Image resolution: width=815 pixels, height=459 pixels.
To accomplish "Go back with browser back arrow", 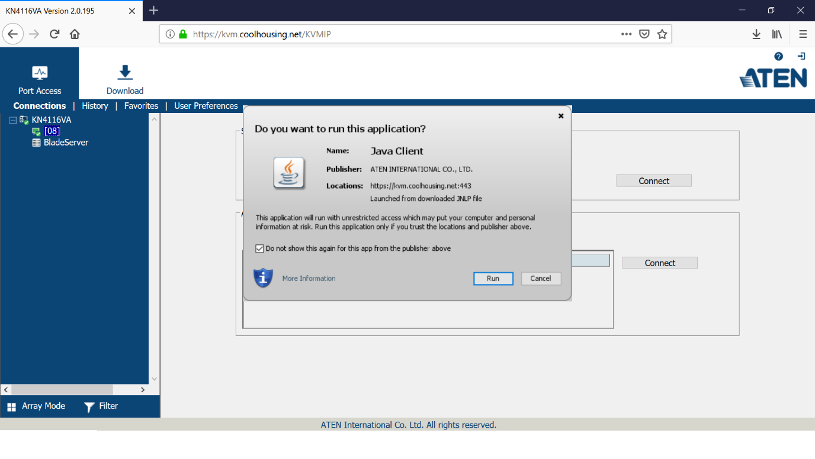I will (x=13, y=34).
